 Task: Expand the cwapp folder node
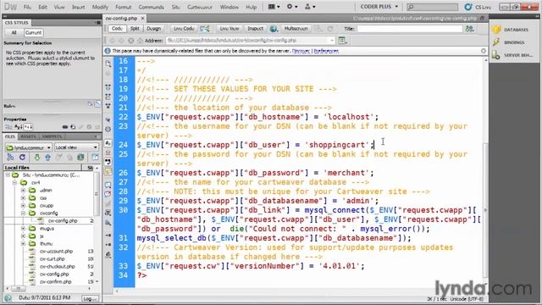[23, 205]
